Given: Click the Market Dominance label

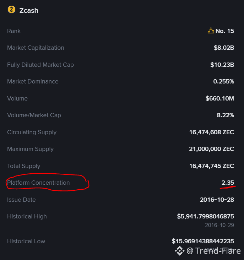Looking at the screenshot, I should pos(33,81).
